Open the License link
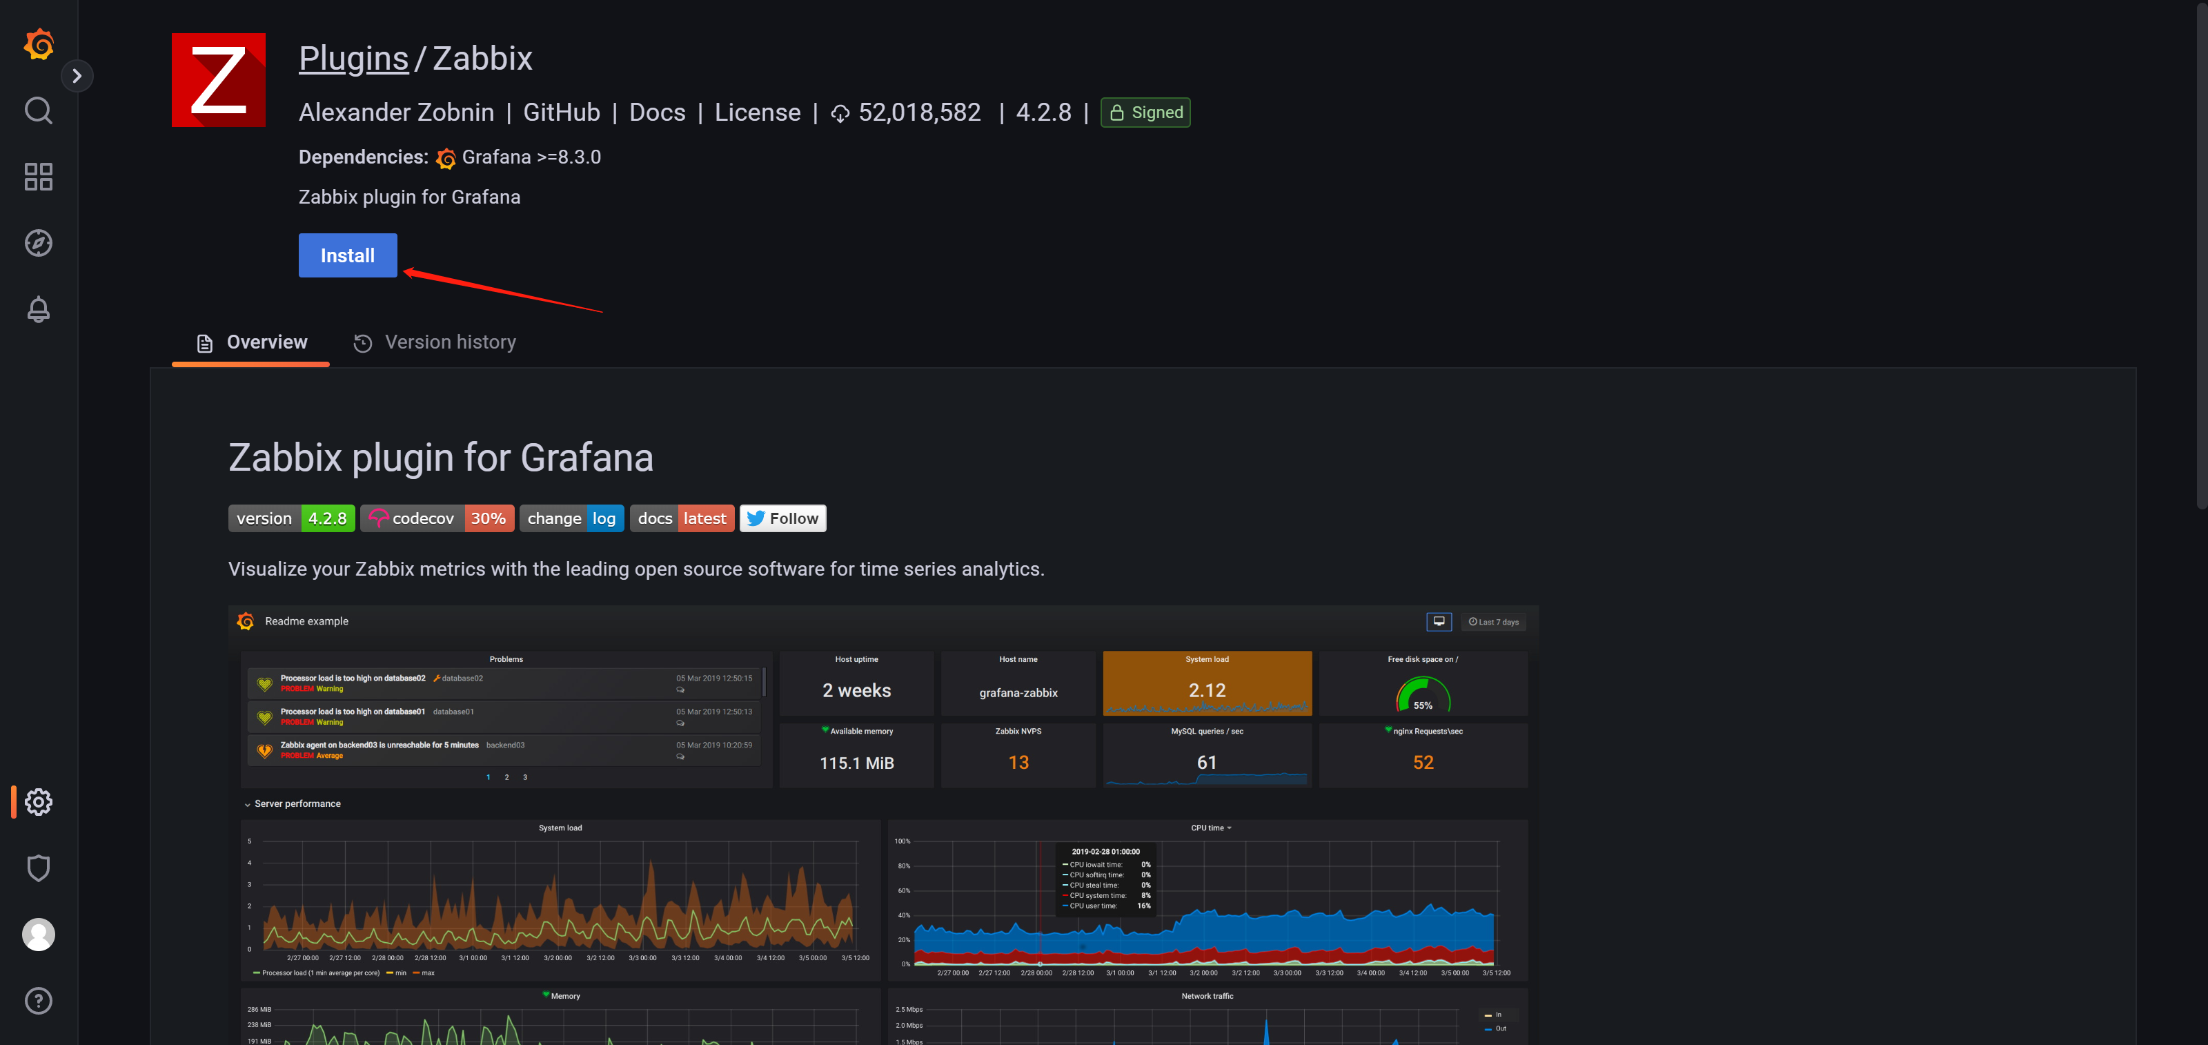Image resolution: width=2208 pixels, height=1045 pixels. (758, 113)
